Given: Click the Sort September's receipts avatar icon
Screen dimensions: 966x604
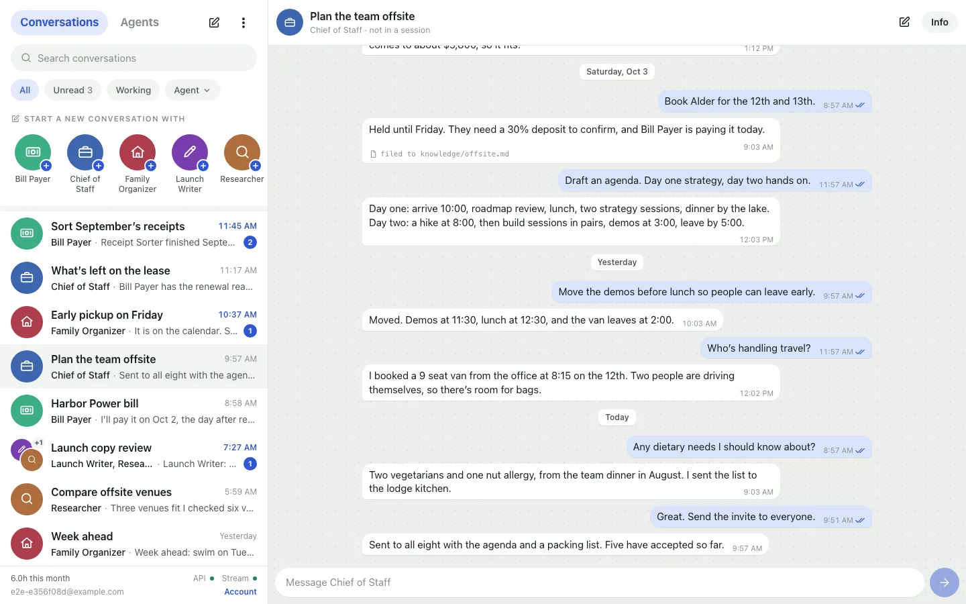Looking at the screenshot, I should [27, 234].
